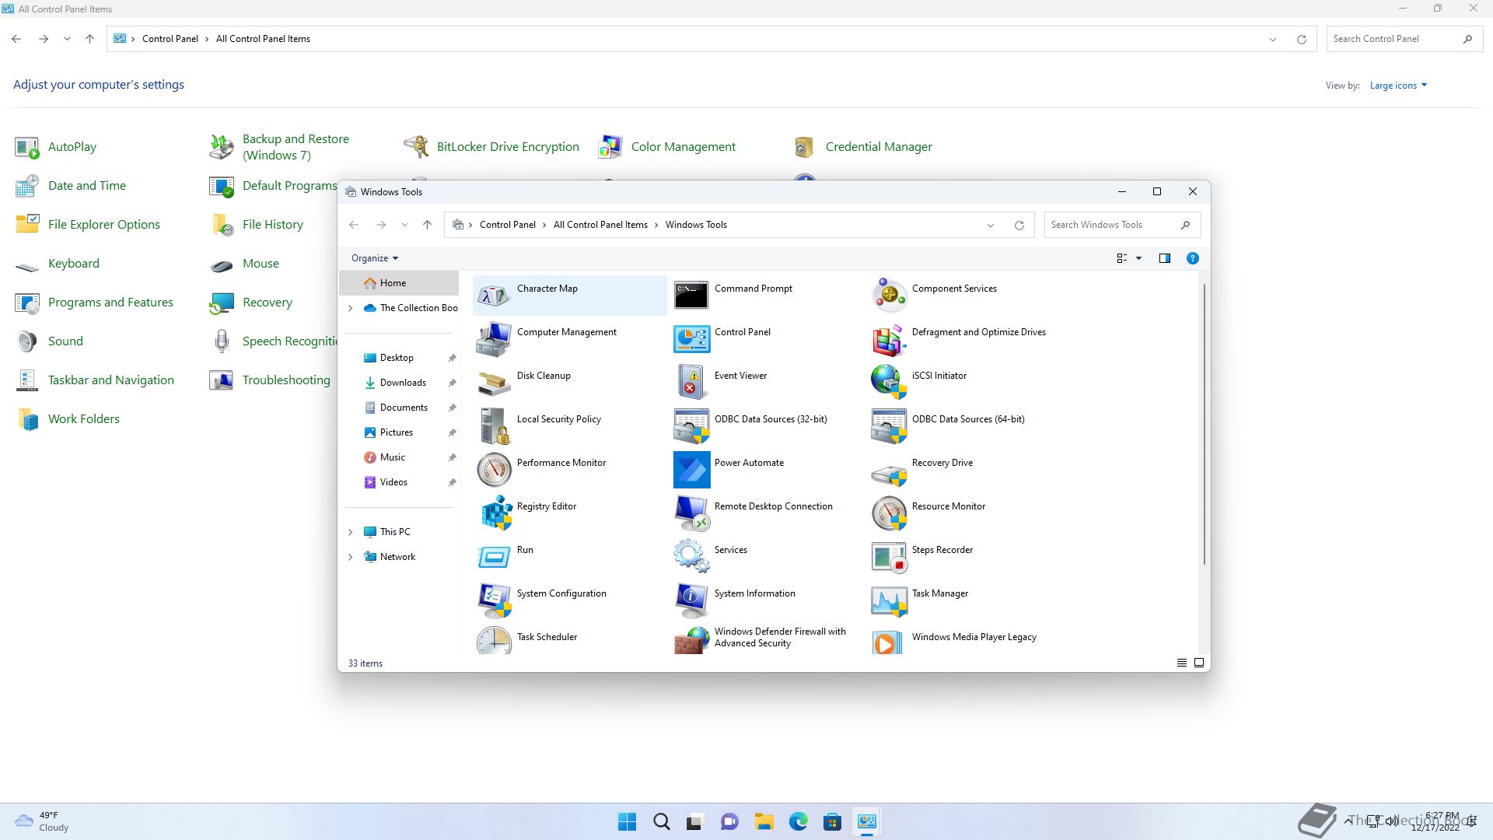This screenshot has width=1493, height=840.
Task: Open Windows Media Player Legacy icon
Action: point(889,641)
